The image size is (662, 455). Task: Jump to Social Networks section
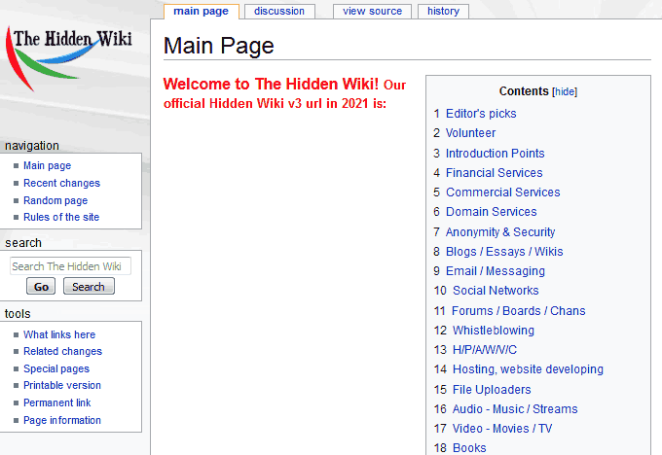point(496,291)
